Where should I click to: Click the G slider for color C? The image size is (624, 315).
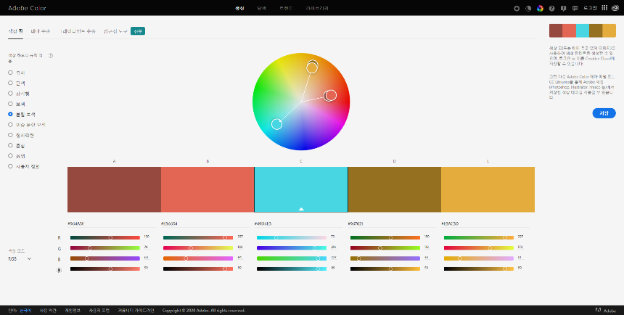(x=292, y=248)
